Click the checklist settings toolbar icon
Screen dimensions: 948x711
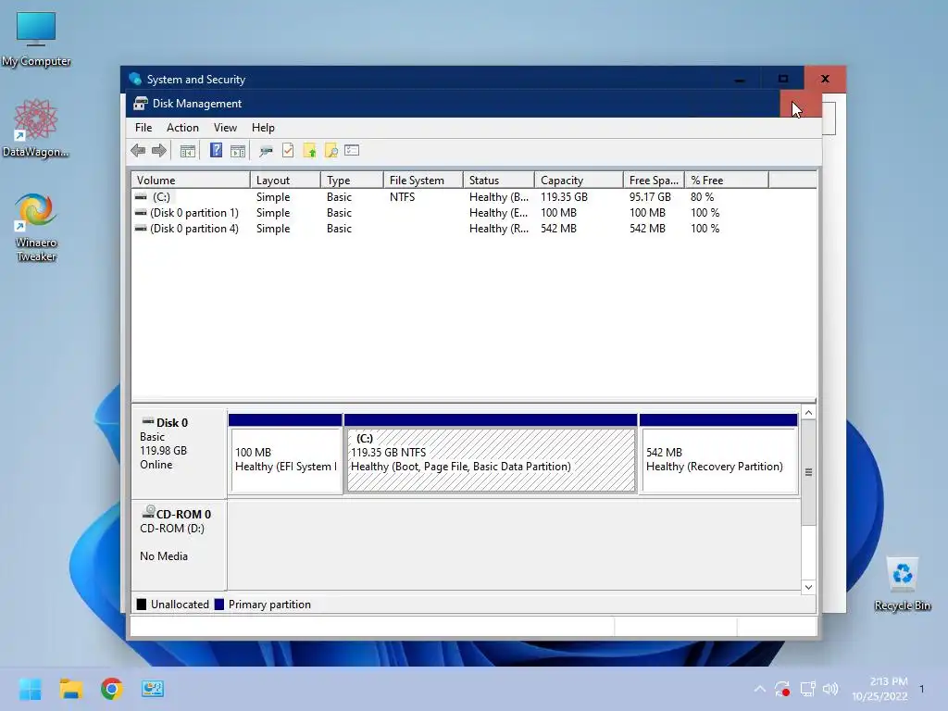click(352, 150)
